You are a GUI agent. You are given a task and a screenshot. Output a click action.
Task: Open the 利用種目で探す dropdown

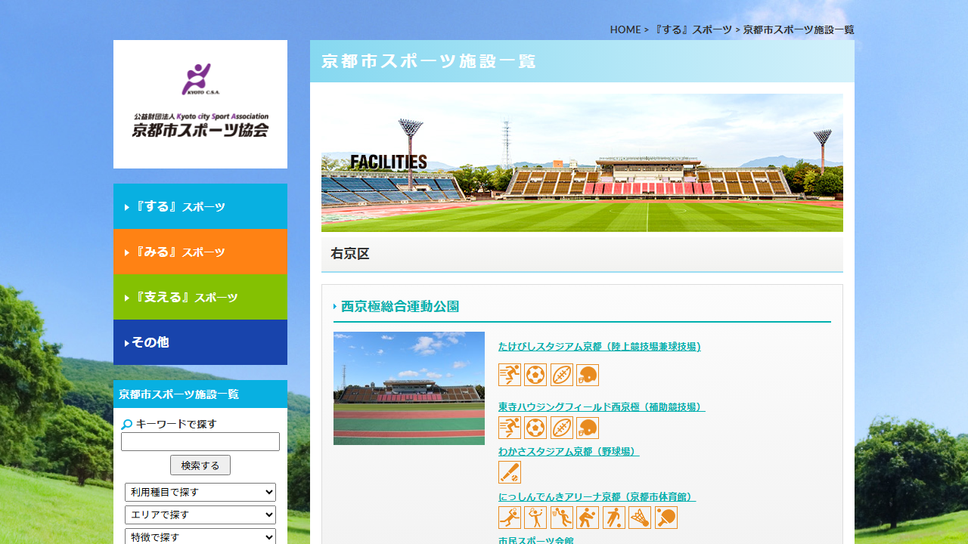(x=200, y=492)
